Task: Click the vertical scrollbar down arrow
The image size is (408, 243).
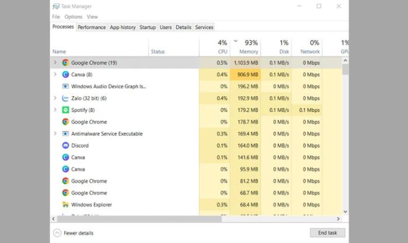Action: point(345,212)
